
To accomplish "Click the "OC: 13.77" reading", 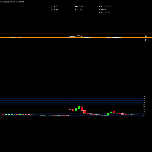I will click(x=105, y=7).
